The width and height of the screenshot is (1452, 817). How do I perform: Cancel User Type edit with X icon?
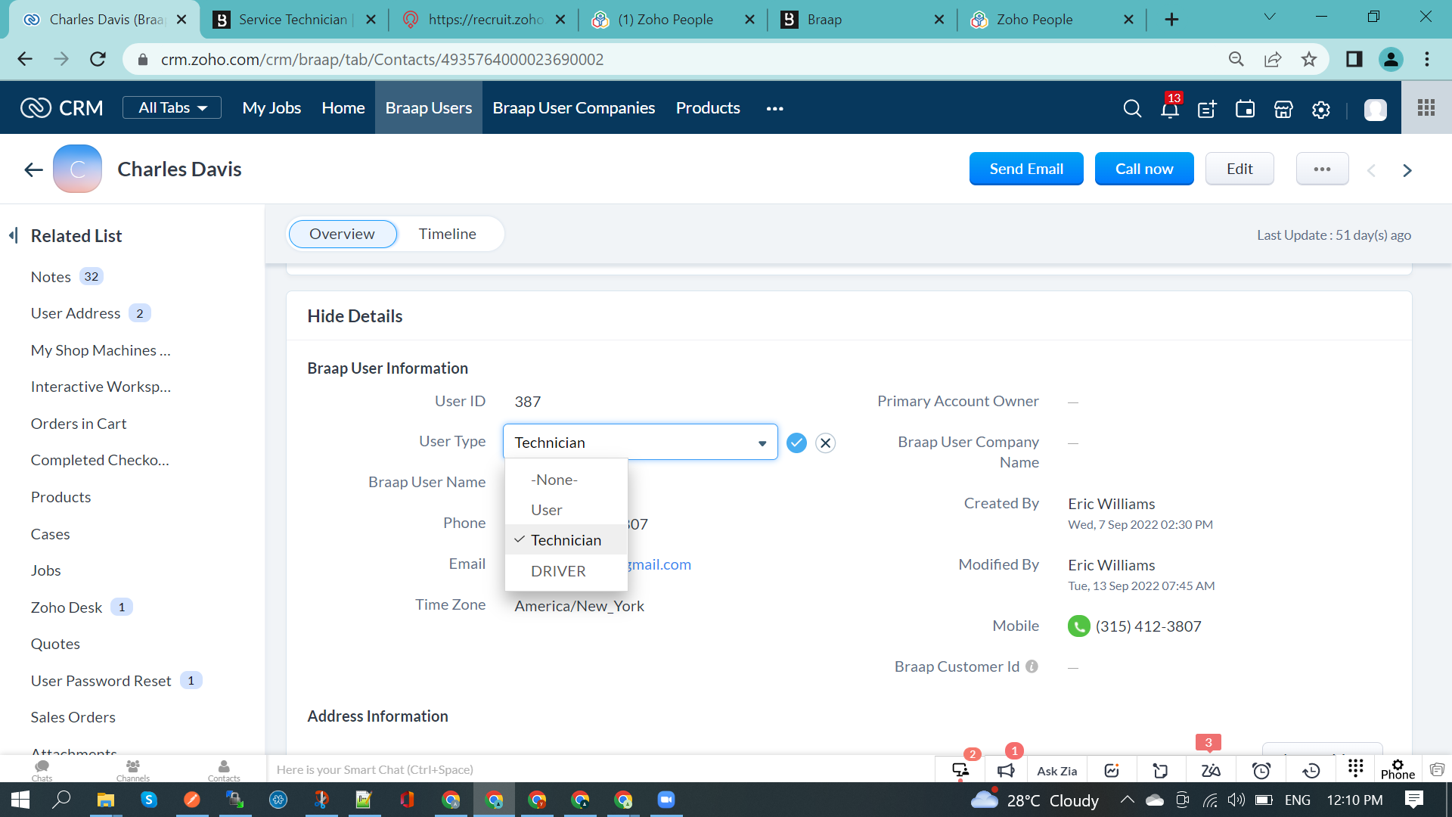coord(826,443)
